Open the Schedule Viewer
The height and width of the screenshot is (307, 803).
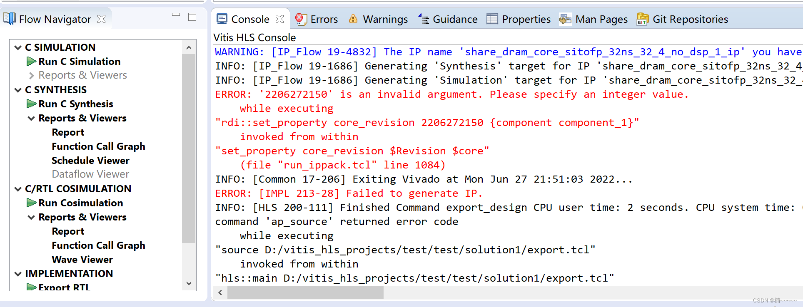(90, 160)
